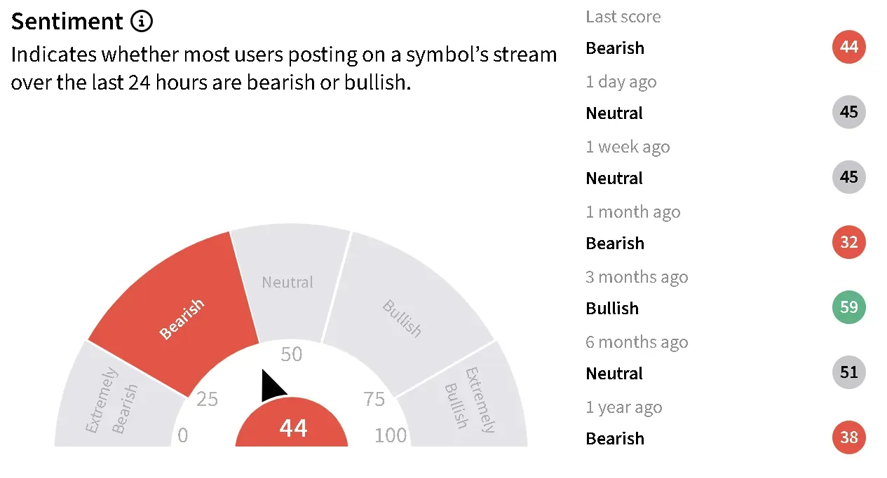Click the 45 badge for 1 day ago
Screen dimensions: 887x478
(x=849, y=112)
